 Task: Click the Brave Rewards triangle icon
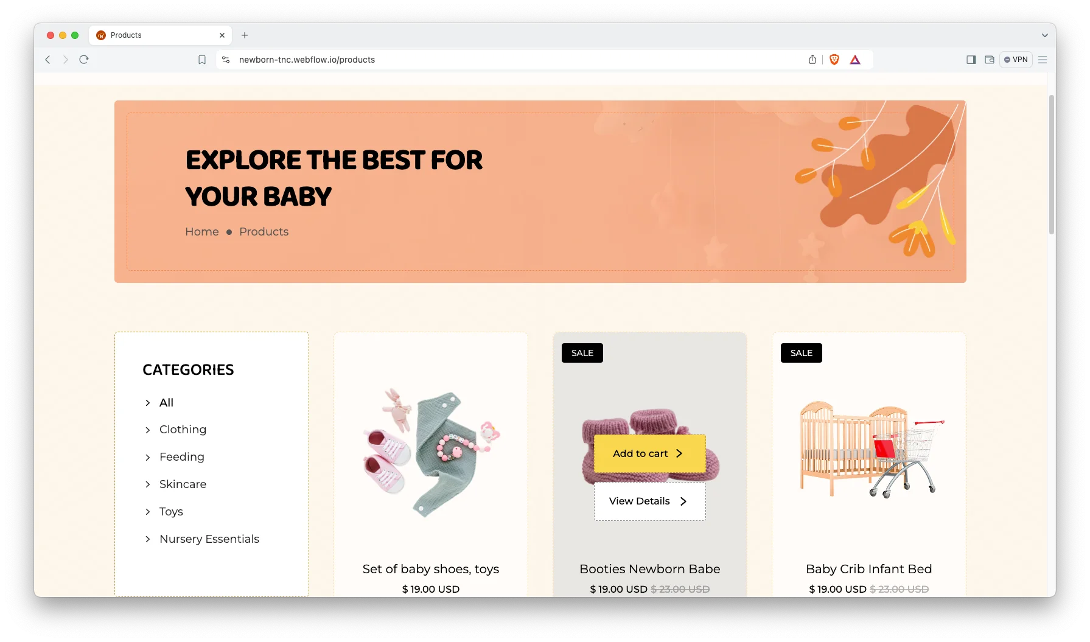855,60
